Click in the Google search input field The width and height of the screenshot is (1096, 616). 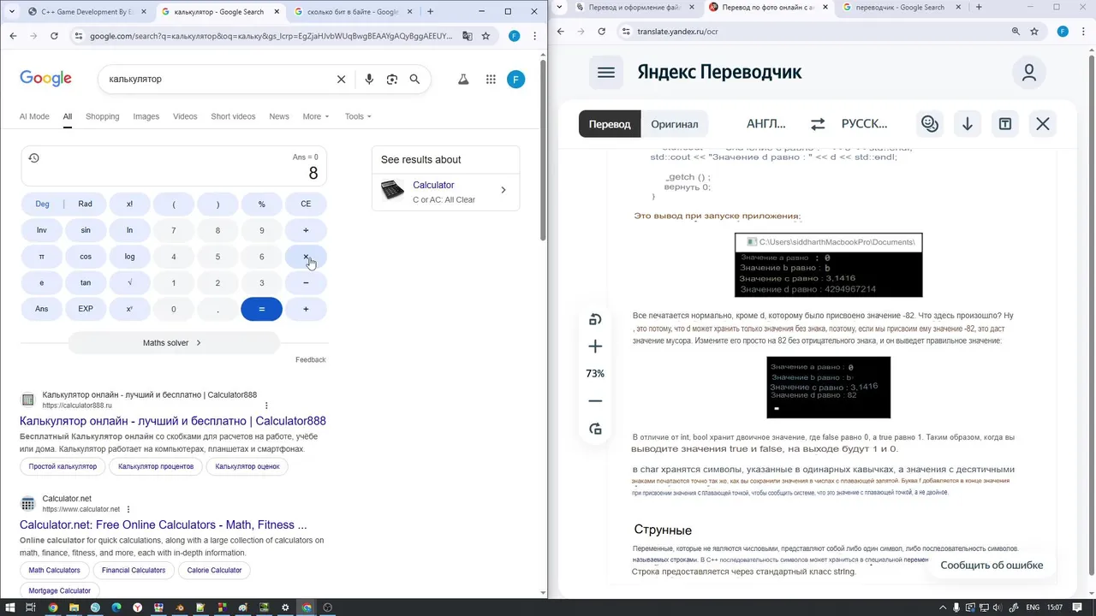(x=214, y=79)
